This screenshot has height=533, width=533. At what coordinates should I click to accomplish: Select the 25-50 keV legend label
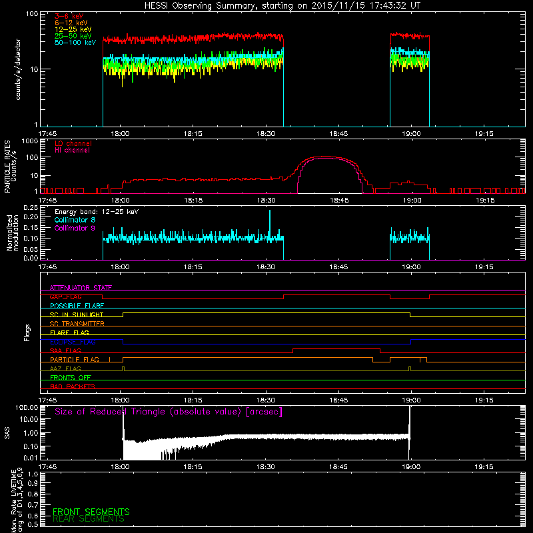pos(73,36)
